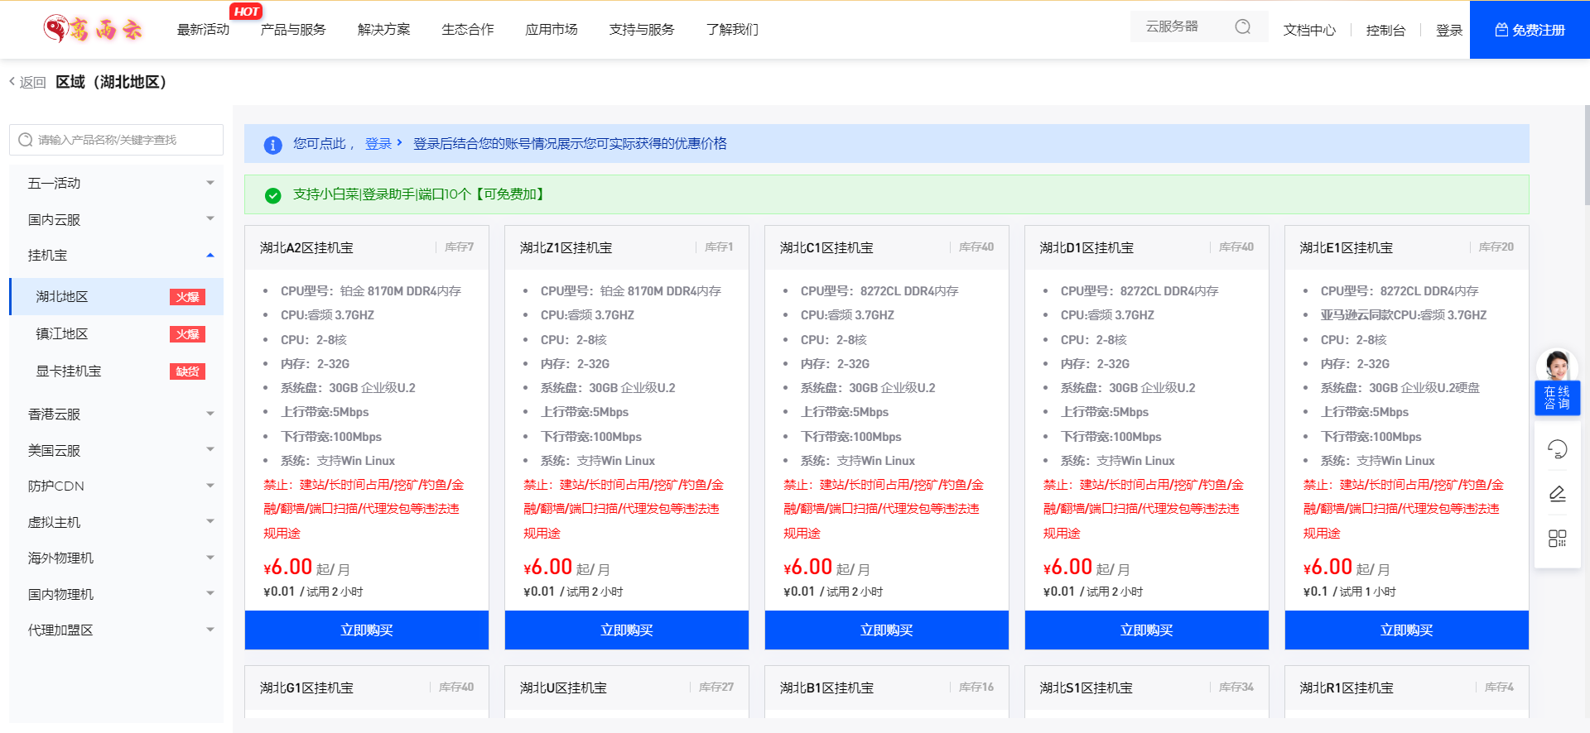Screen dimensions: 1590x733
Task: Click 立即购买 for 湖北A2区挂机宝
Action: [x=366, y=630]
